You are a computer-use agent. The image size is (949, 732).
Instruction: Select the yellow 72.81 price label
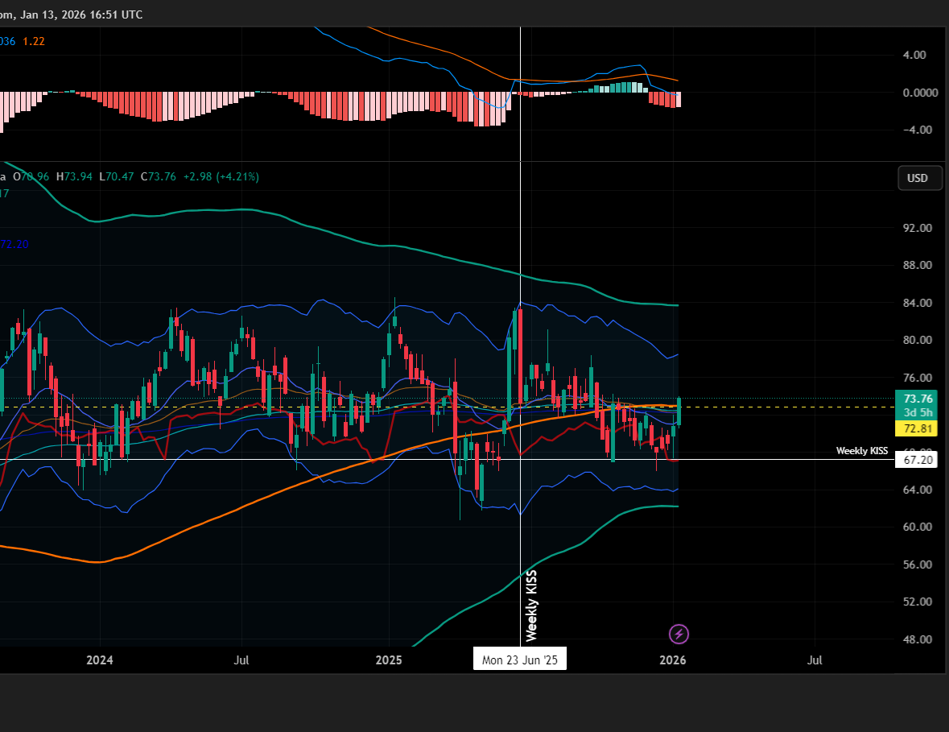tap(918, 428)
